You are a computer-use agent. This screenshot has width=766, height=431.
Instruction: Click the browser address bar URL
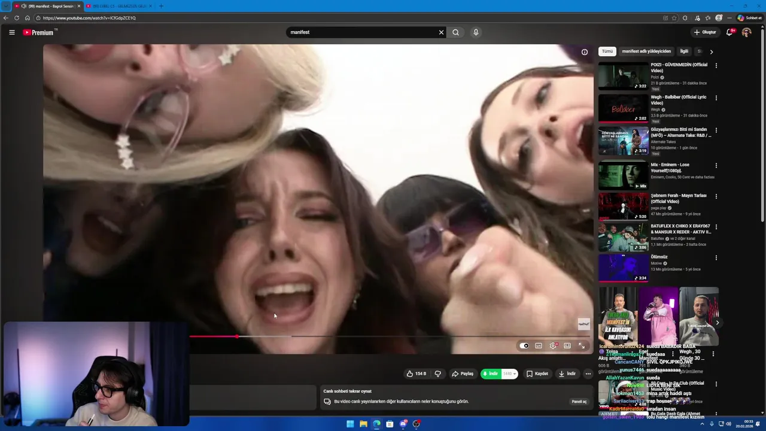pos(89,18)
